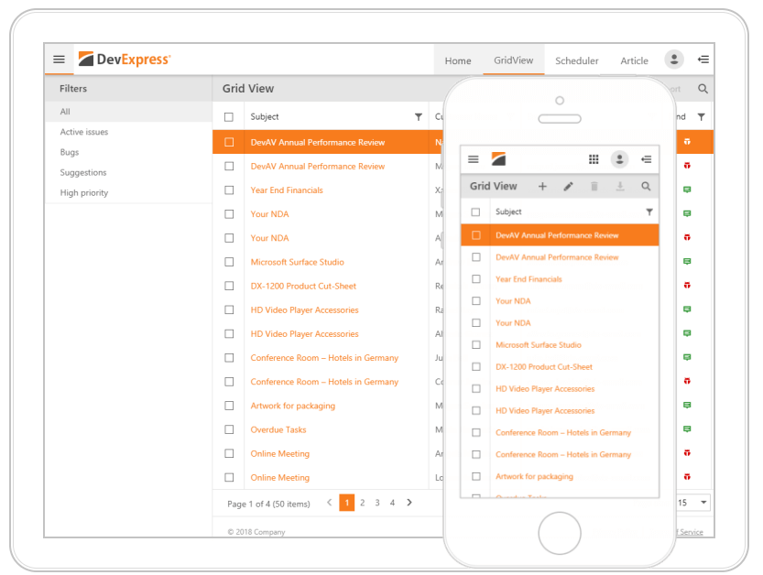
Task: Go to next page arrow in pager
Action: coord(409,502)
